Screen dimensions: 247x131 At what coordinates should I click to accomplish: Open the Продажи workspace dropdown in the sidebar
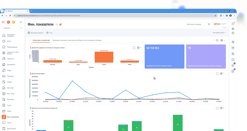12,28
